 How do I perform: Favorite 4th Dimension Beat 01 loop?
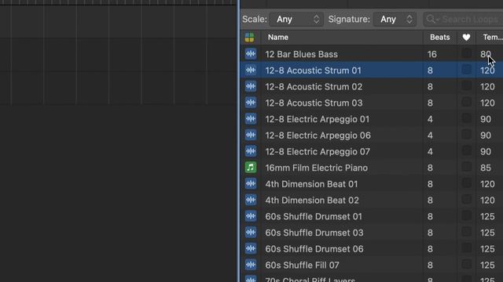tap(466, 183)
